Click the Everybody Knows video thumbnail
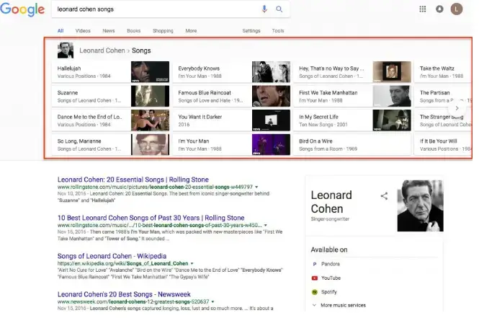This screenshot has height=318, width=479. tap(271, 72)
